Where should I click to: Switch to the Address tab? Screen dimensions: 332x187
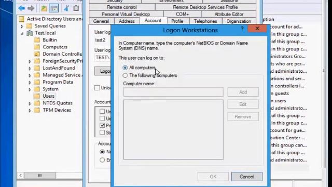(127, 21)
